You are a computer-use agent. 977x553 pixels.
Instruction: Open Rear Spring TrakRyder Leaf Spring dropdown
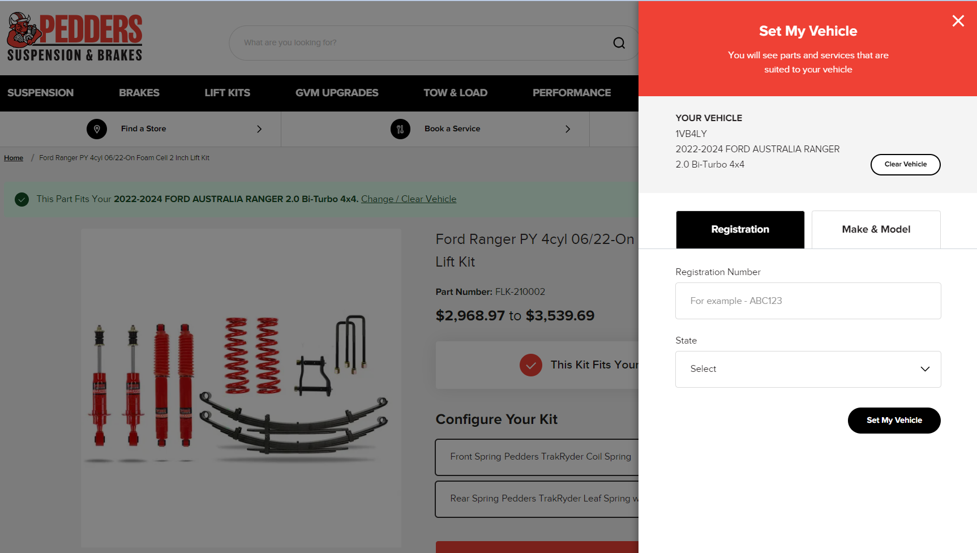[537, 499]
